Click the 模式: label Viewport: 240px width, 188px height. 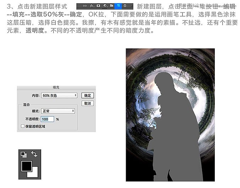pos(36,111)
